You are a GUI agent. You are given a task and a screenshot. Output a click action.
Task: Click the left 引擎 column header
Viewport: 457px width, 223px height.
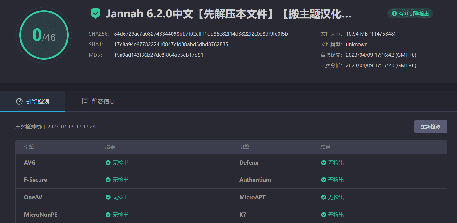click(29, 147)
